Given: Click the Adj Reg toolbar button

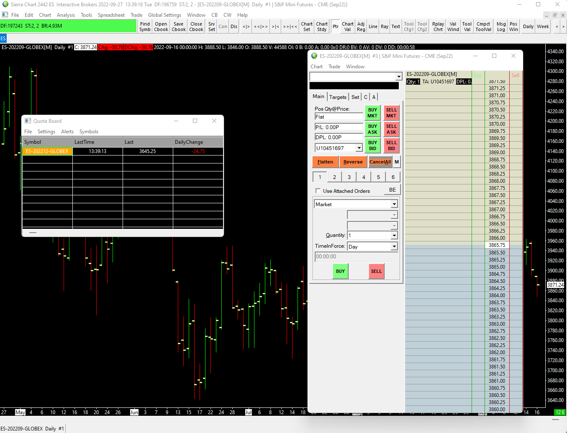Looking at the screenshot, I should [361, 26].
